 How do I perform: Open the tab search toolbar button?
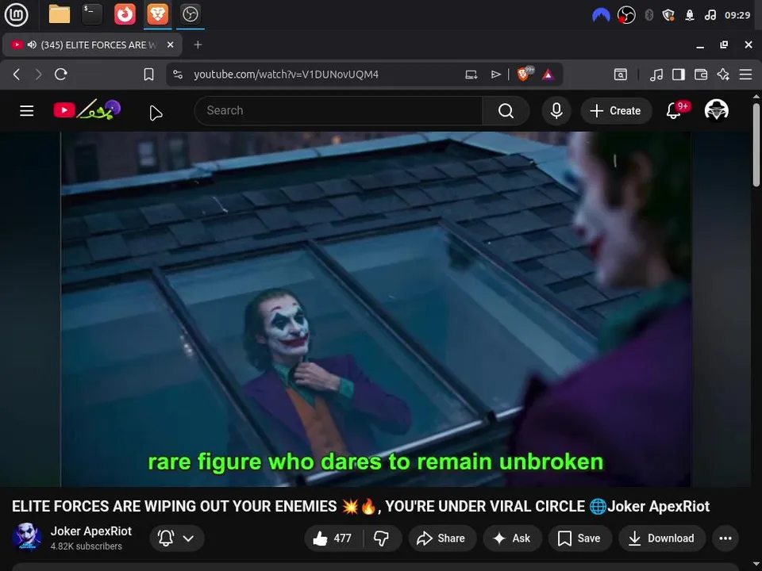[621, 75]
